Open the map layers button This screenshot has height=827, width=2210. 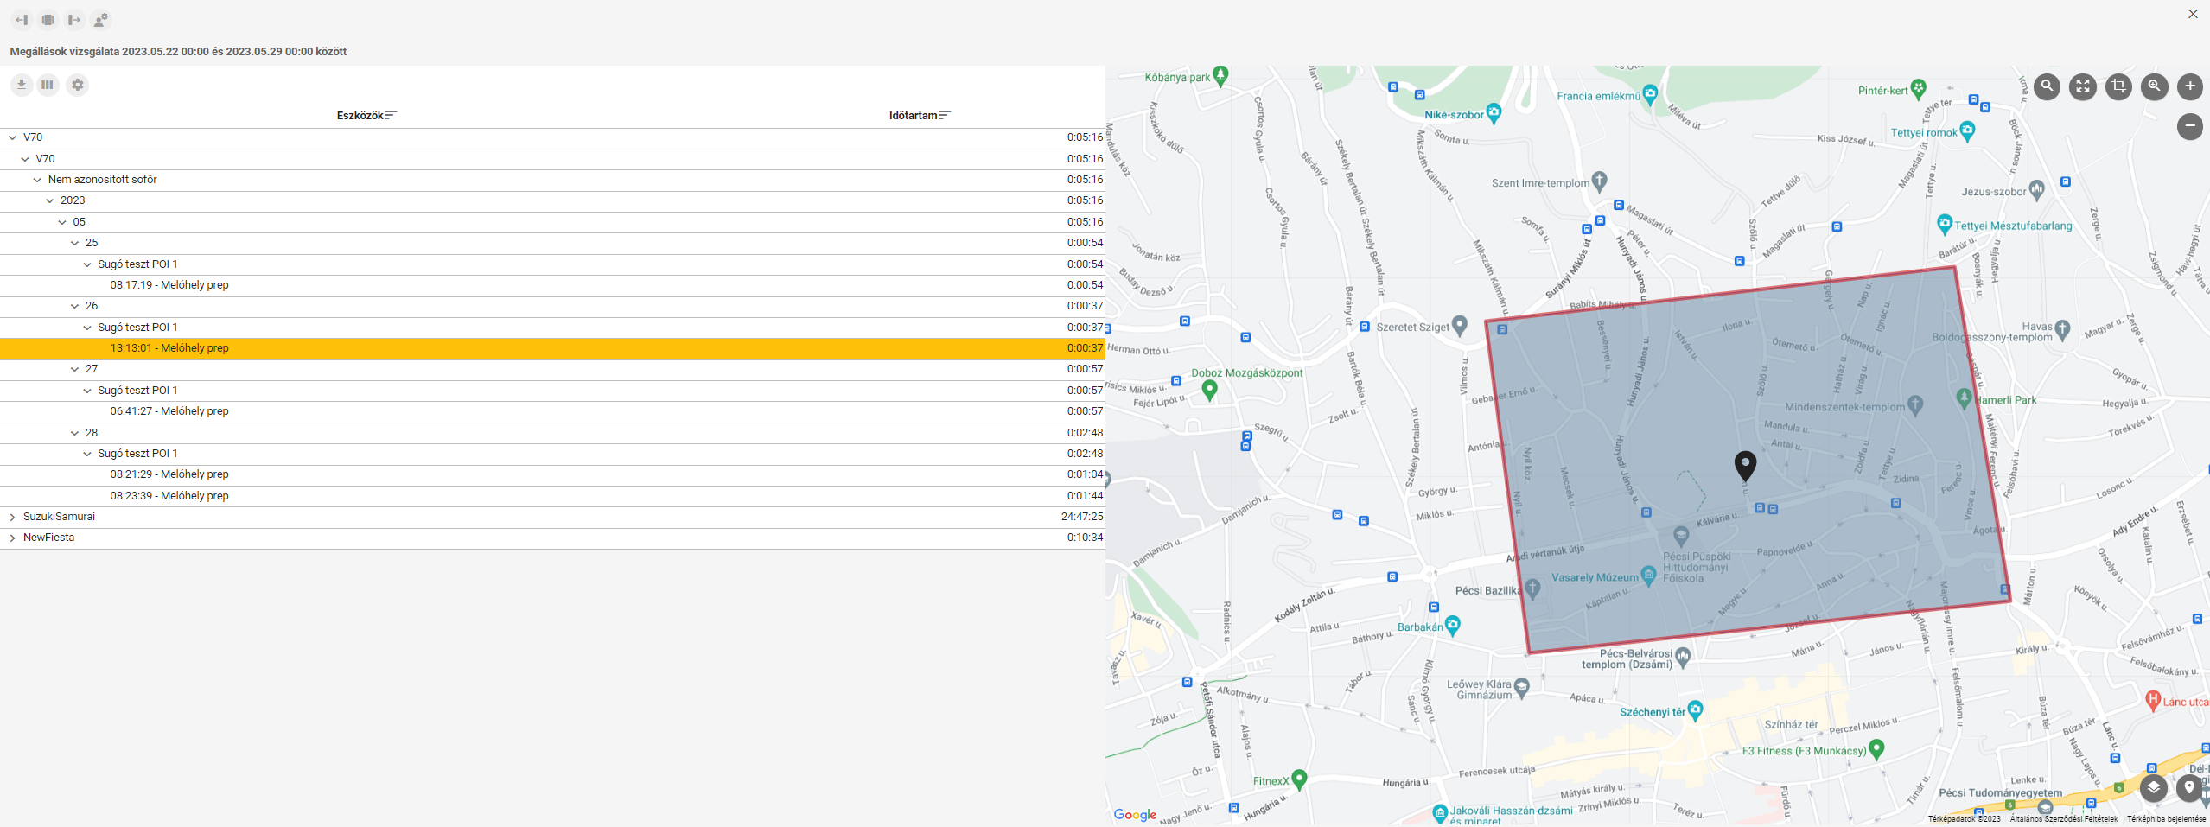[x=2153, y=788]
